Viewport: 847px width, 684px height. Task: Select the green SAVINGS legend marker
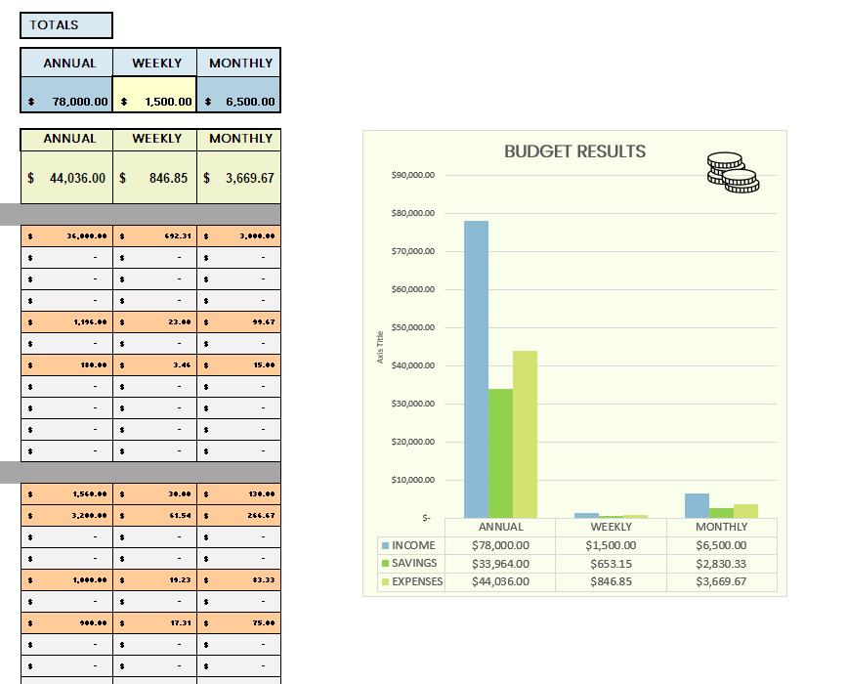[381, 563]
